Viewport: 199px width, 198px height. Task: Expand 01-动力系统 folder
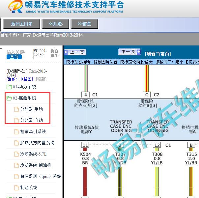24,87
